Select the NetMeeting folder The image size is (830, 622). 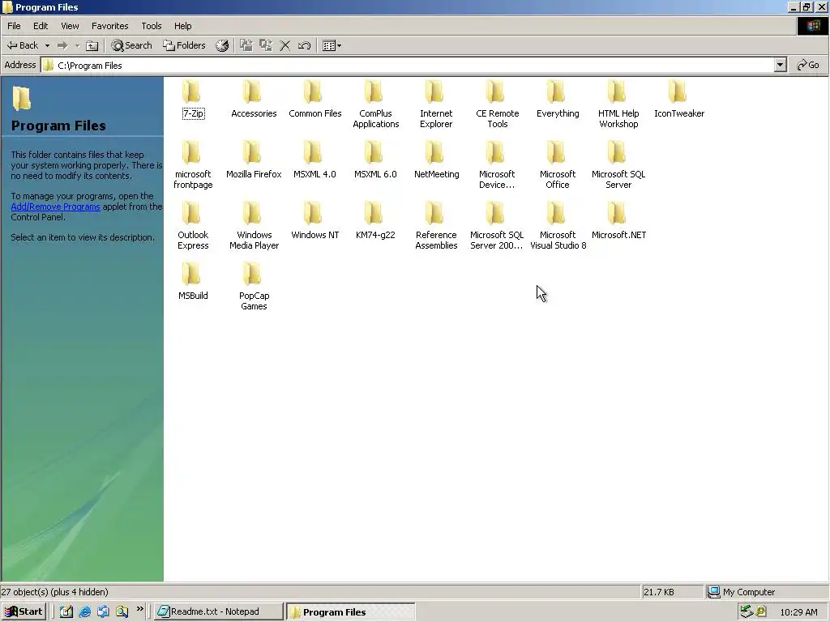pos(435,160)
